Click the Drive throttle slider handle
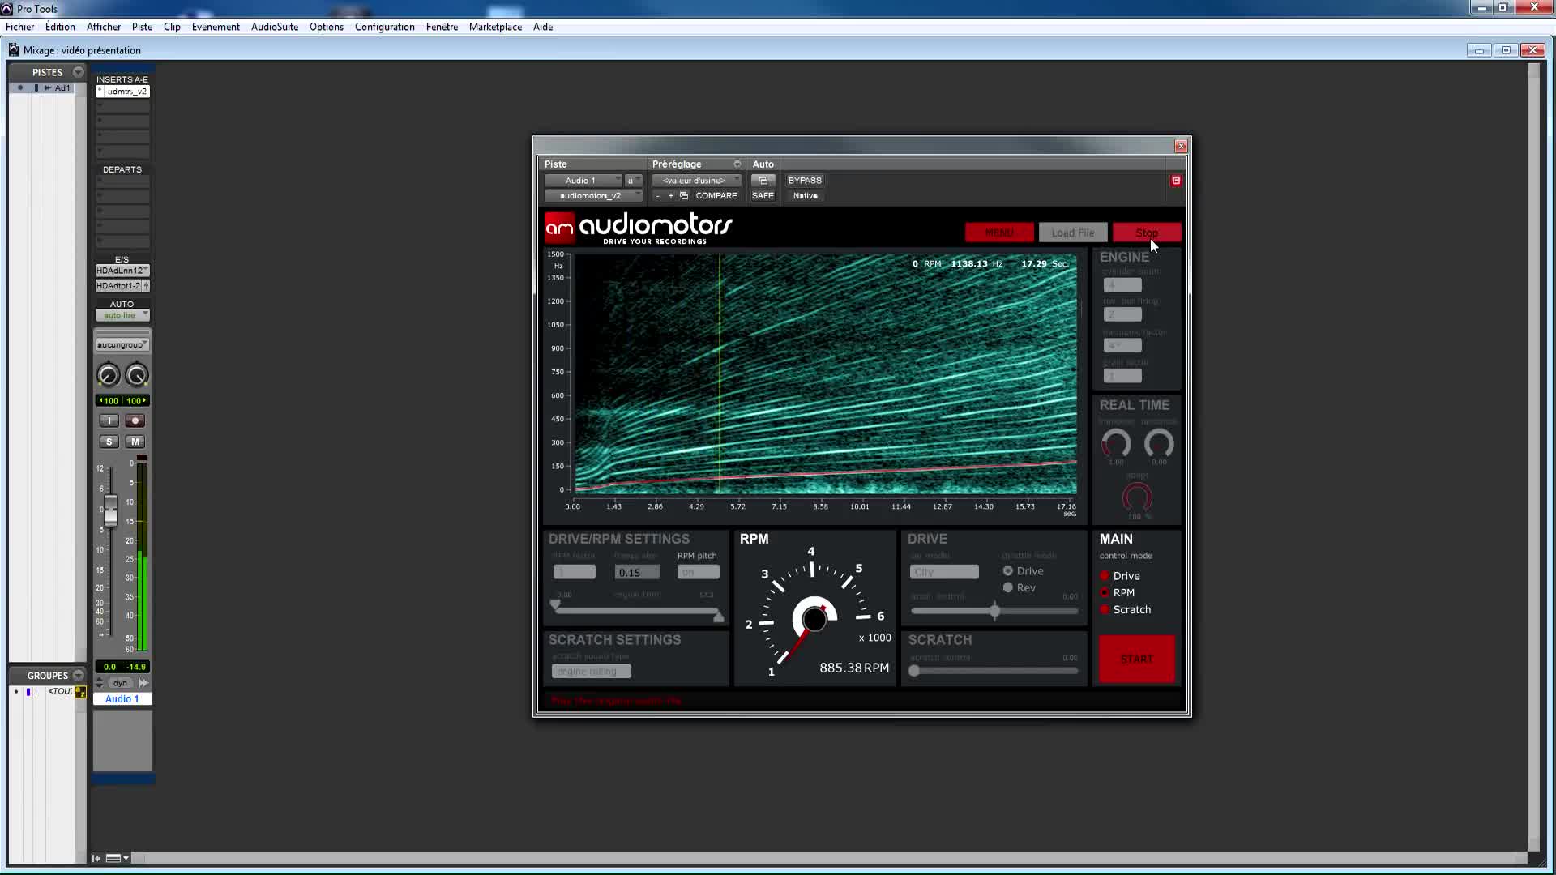Screen dimensions: 1556x875 click(995, 612)
